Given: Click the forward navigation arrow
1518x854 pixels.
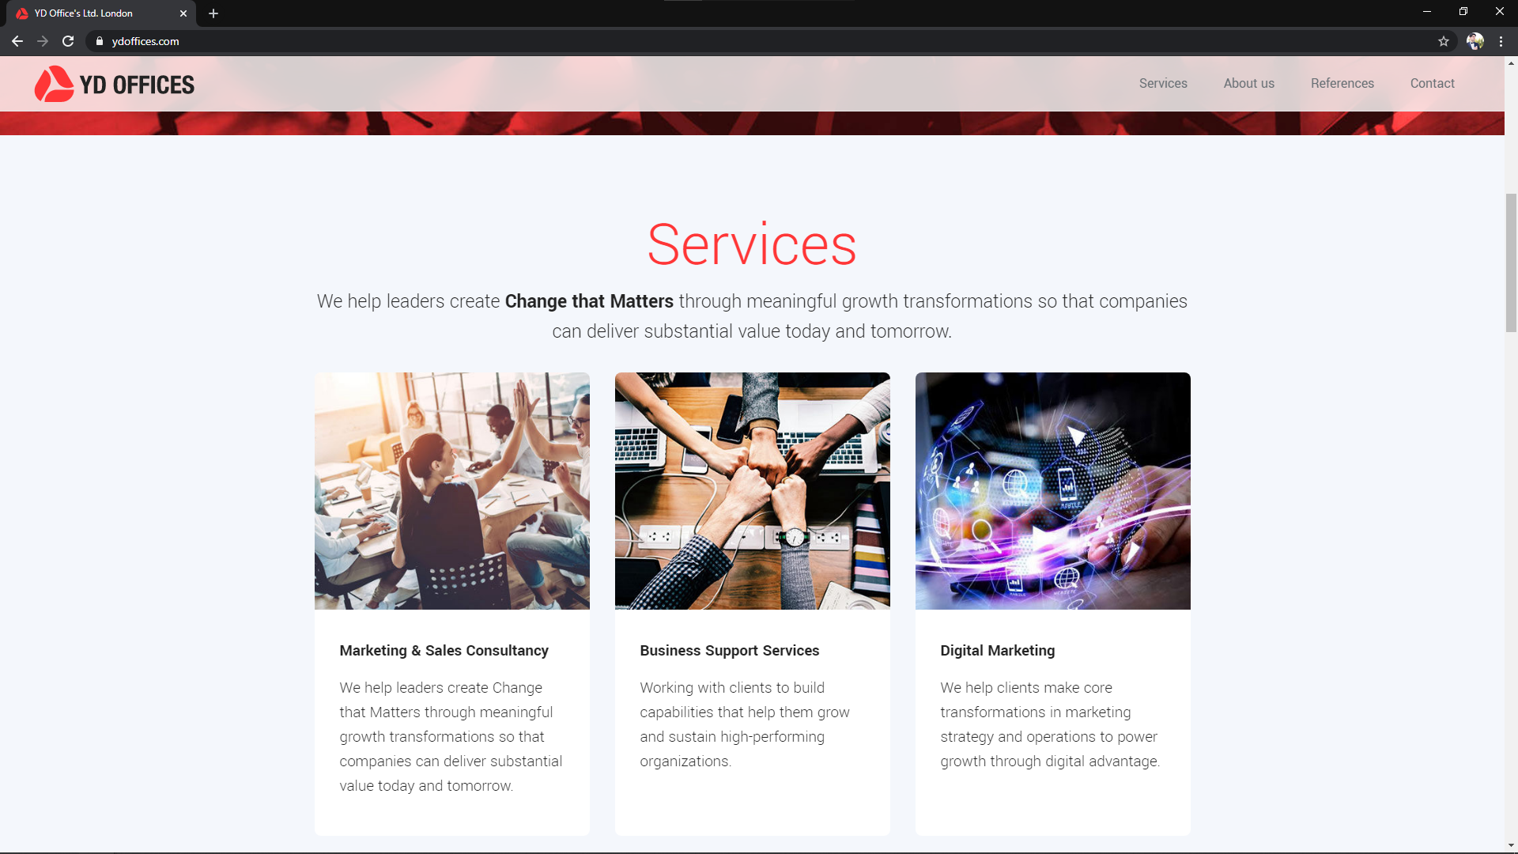Looking at the screenshot, I should 43,41.
